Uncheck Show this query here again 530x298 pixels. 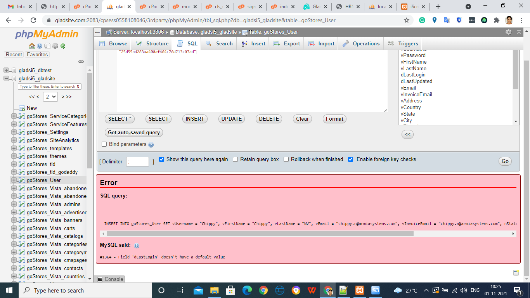[x=162, y=159]
